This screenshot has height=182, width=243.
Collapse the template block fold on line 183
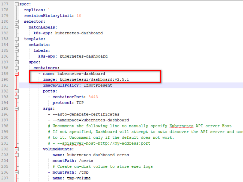(x=17, y=39)
